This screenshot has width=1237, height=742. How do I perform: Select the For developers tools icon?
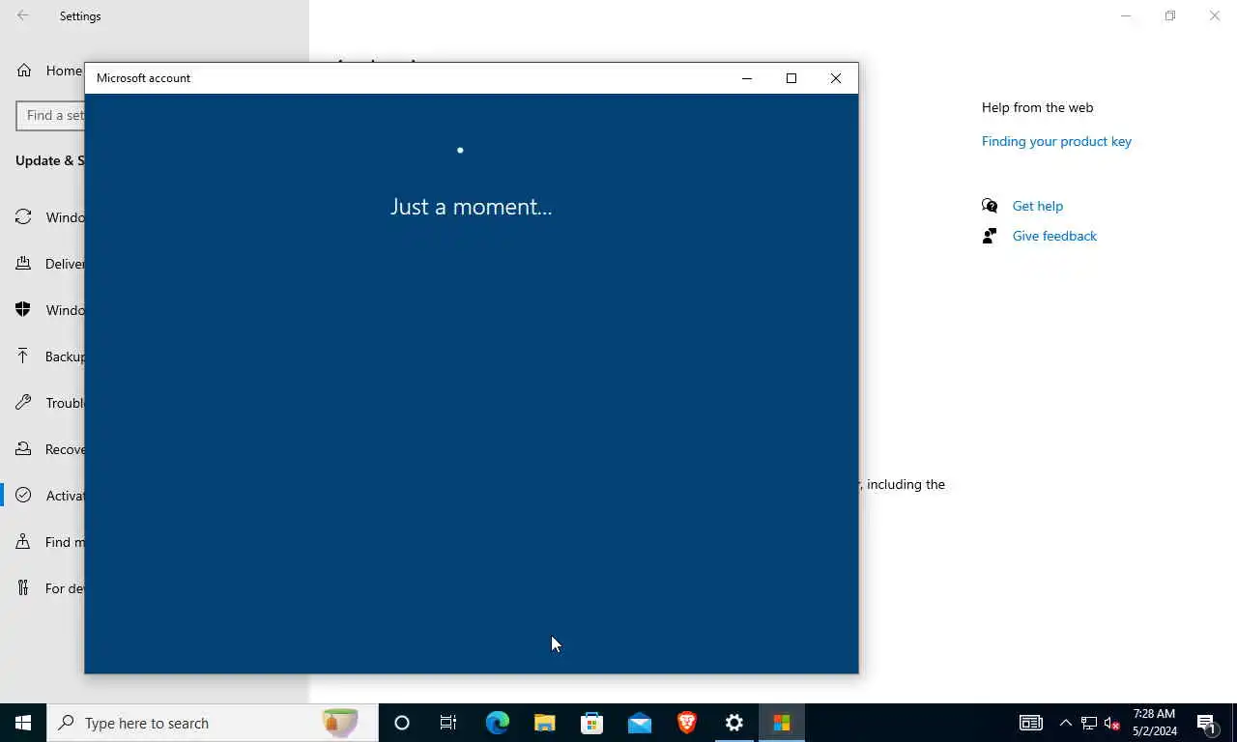pos(23,588)
